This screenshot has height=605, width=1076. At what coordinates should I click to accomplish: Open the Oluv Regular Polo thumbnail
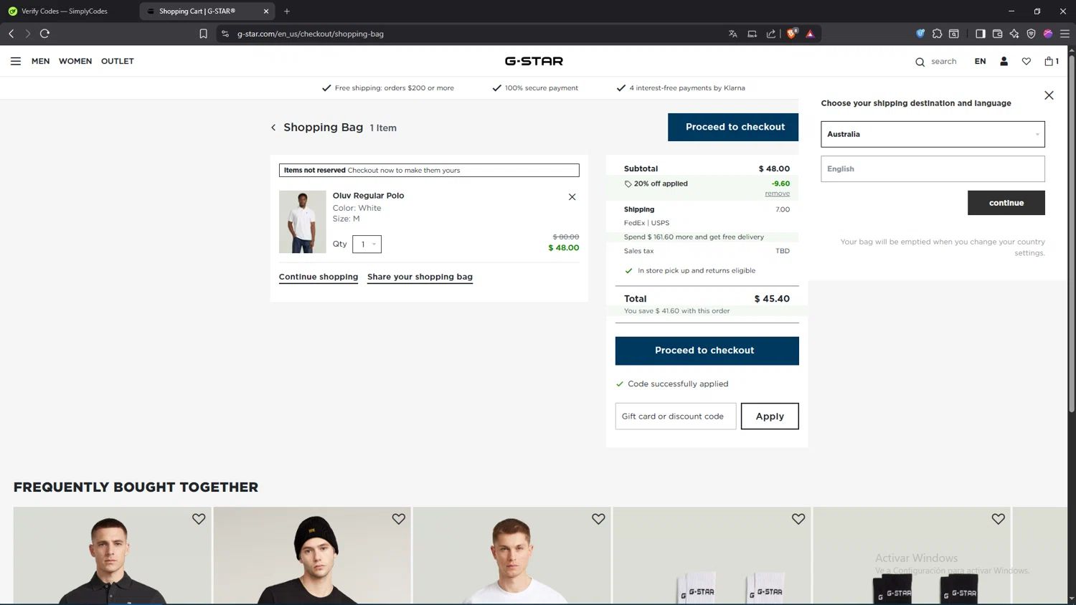(x=302, y=221)
